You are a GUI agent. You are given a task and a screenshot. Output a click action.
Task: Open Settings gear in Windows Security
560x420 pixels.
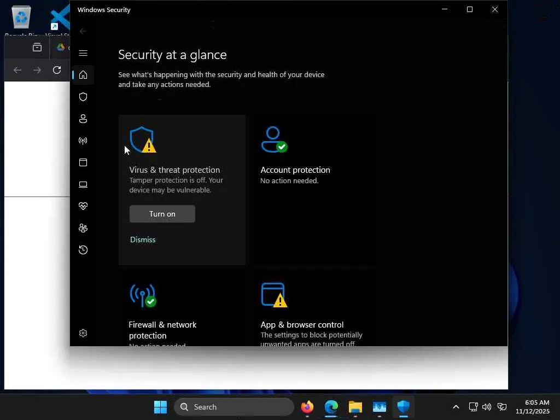pos(83,333)
